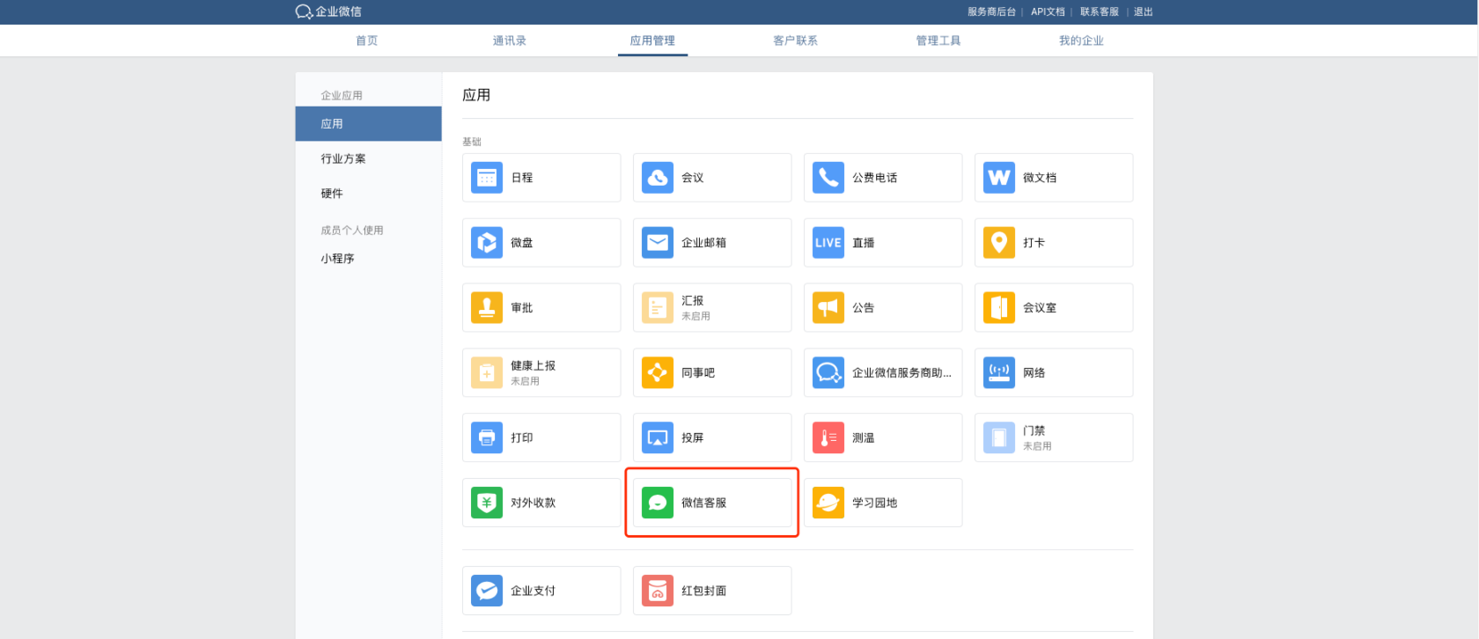Open the 打印 printer icon
The image size is (1479, 639).
point(487,437)
